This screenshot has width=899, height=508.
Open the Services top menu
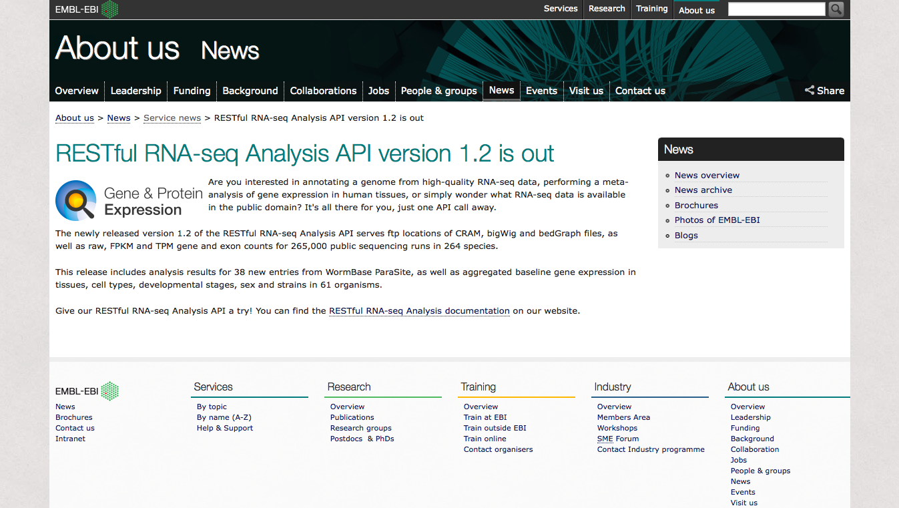click(561, 9)
